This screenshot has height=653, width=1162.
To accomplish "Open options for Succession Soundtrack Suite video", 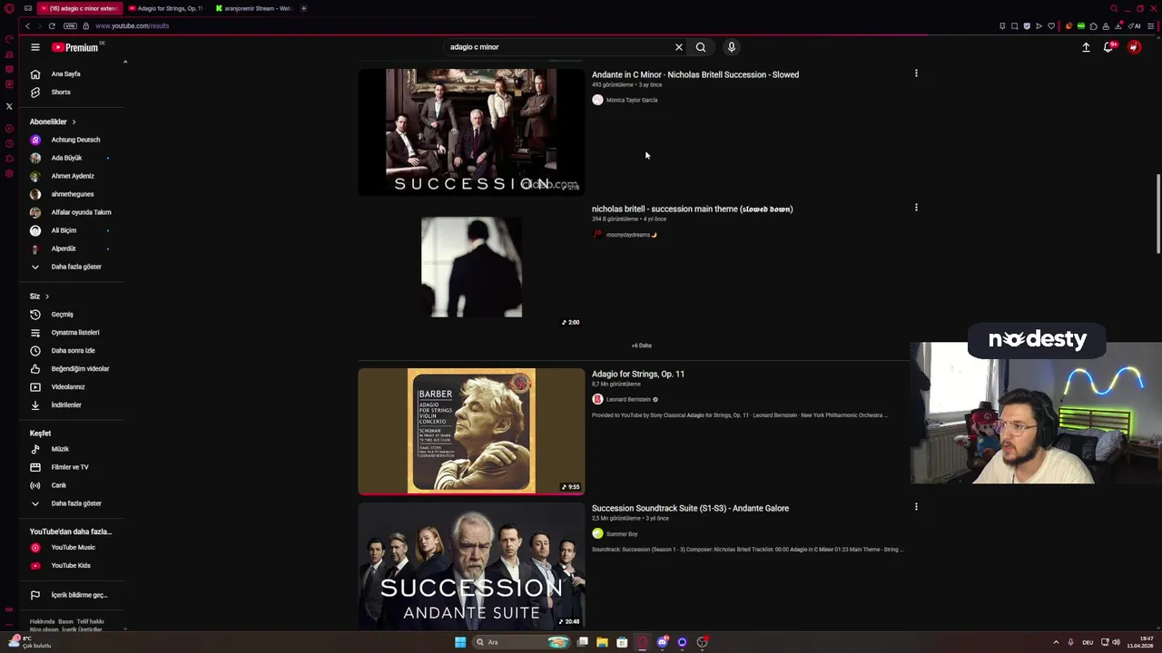I will [x=916, y=507].
